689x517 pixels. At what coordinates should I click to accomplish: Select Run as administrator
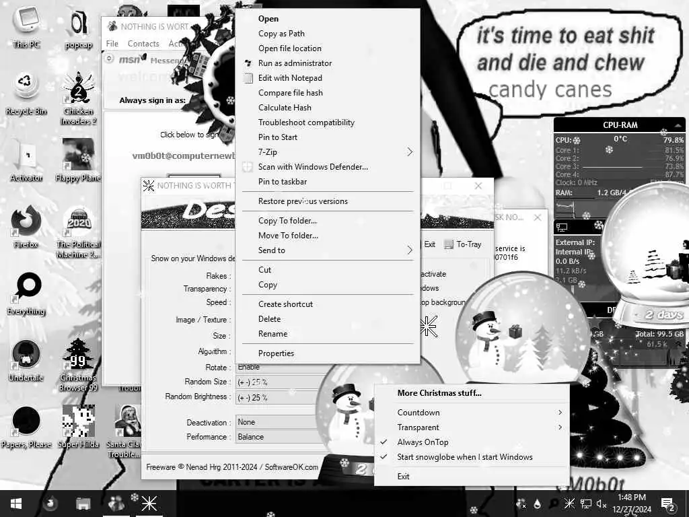[328, 63]
